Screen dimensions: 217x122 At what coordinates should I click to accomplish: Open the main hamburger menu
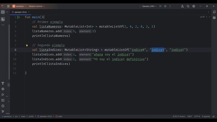click(8, 6)
